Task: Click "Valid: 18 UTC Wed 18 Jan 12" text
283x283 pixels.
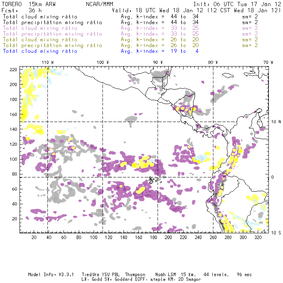Action: 158,10
